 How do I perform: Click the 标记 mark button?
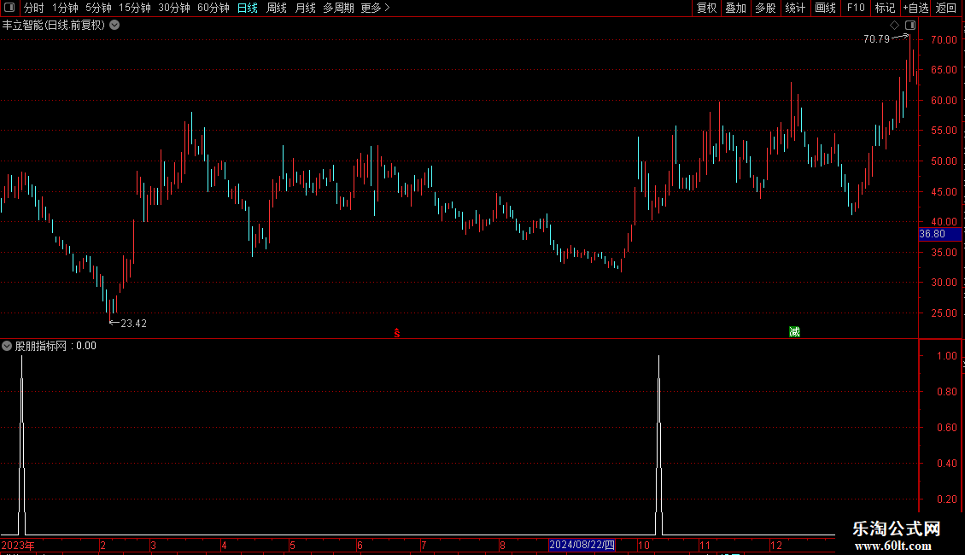point(885,8)
